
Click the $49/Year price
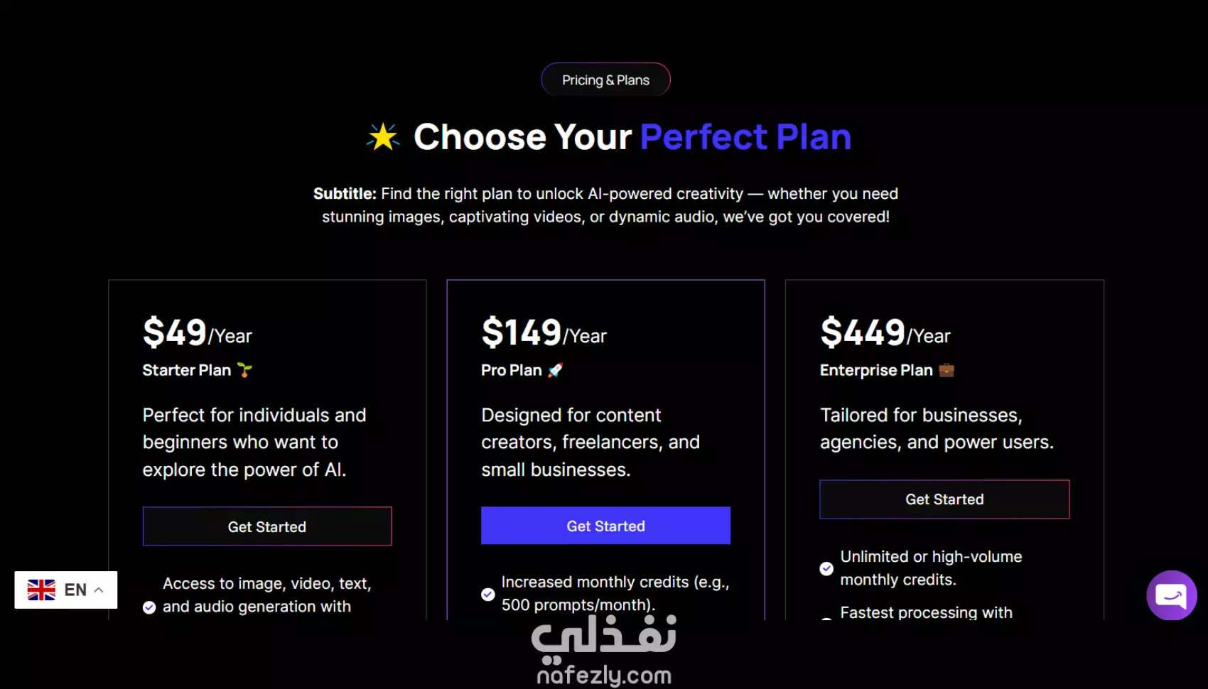click(198, 332)
